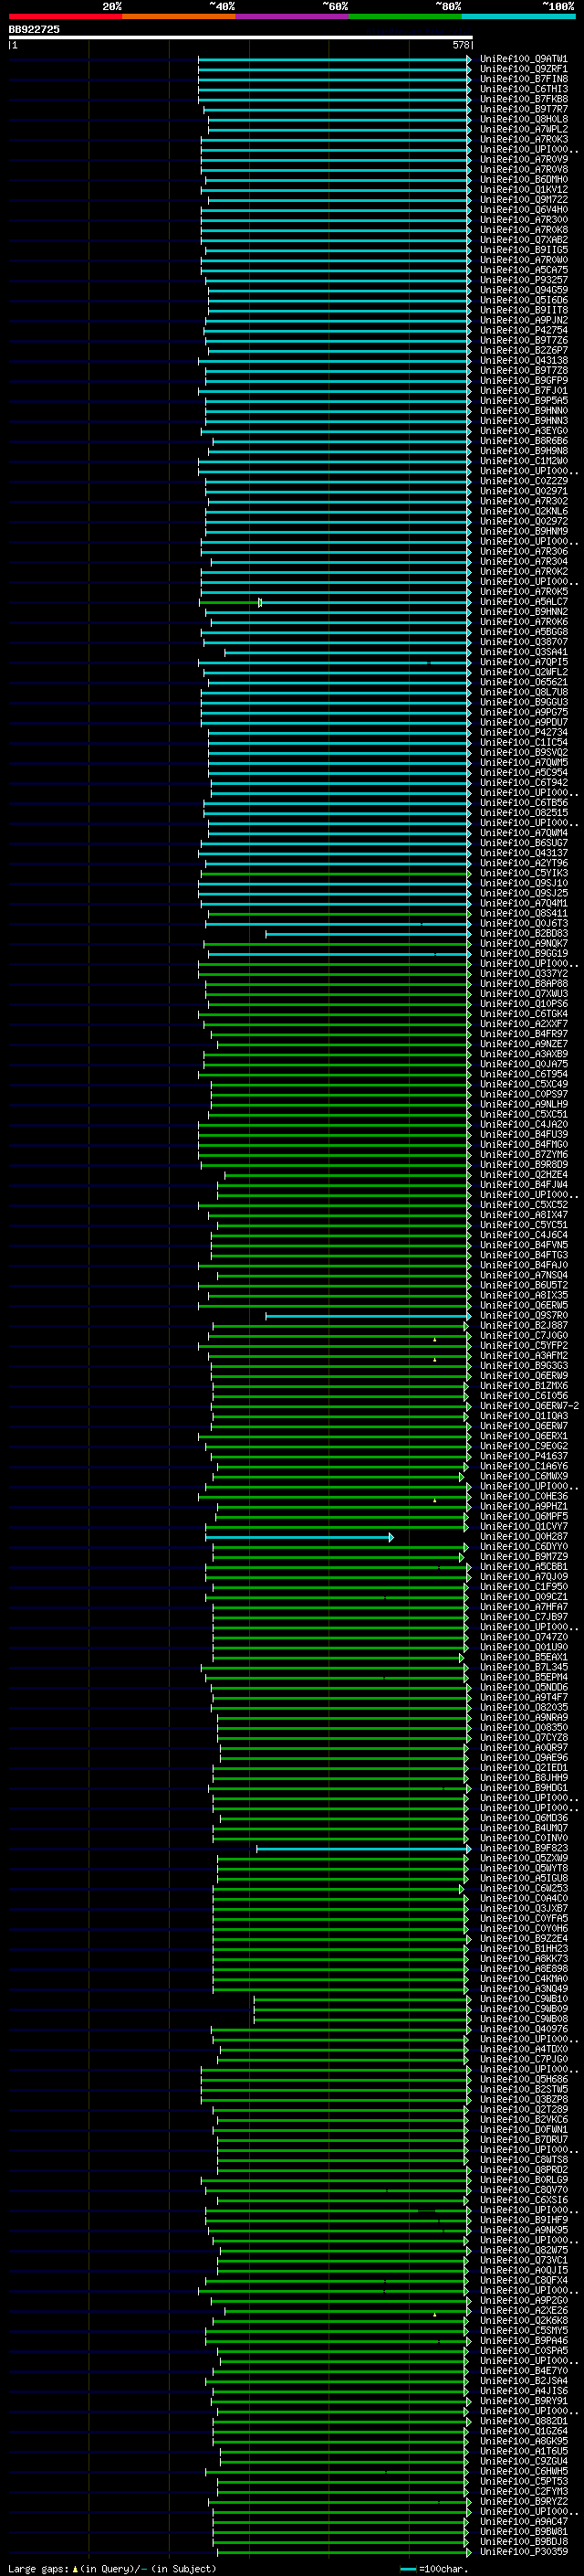Choose hit UniRef100_Q882D1

(x=524, y=2422)
